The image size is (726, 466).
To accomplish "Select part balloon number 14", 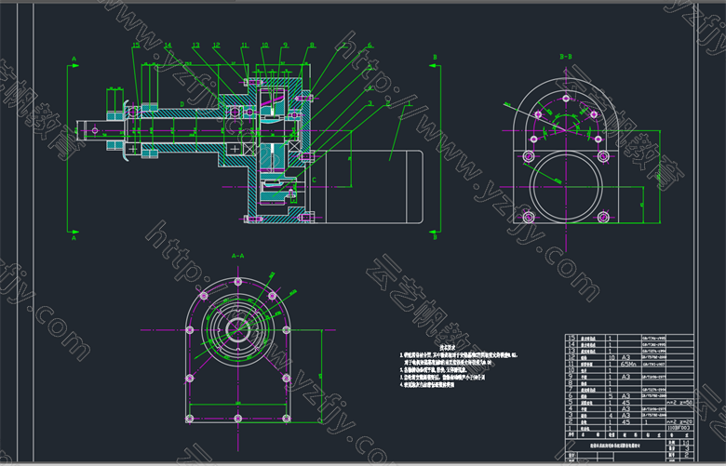I will (x=168, y=46).
